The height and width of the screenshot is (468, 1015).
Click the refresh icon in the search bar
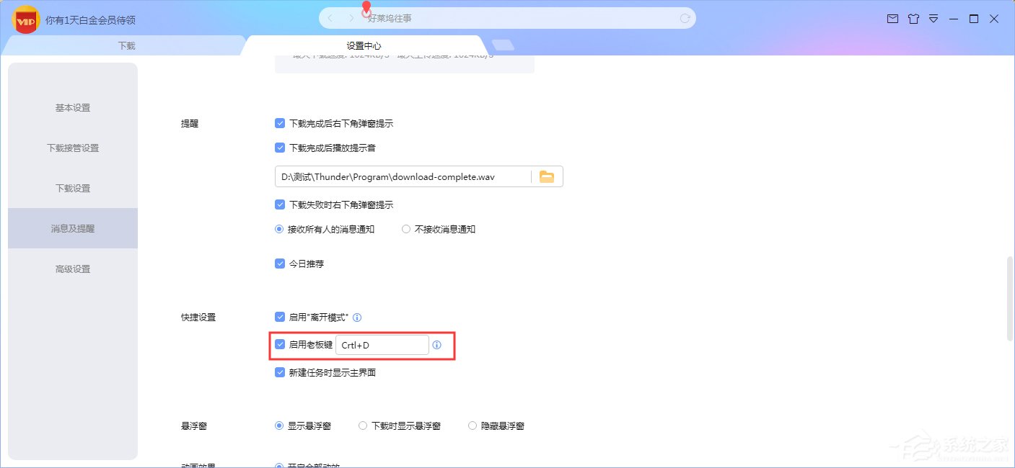coord(684,18)
